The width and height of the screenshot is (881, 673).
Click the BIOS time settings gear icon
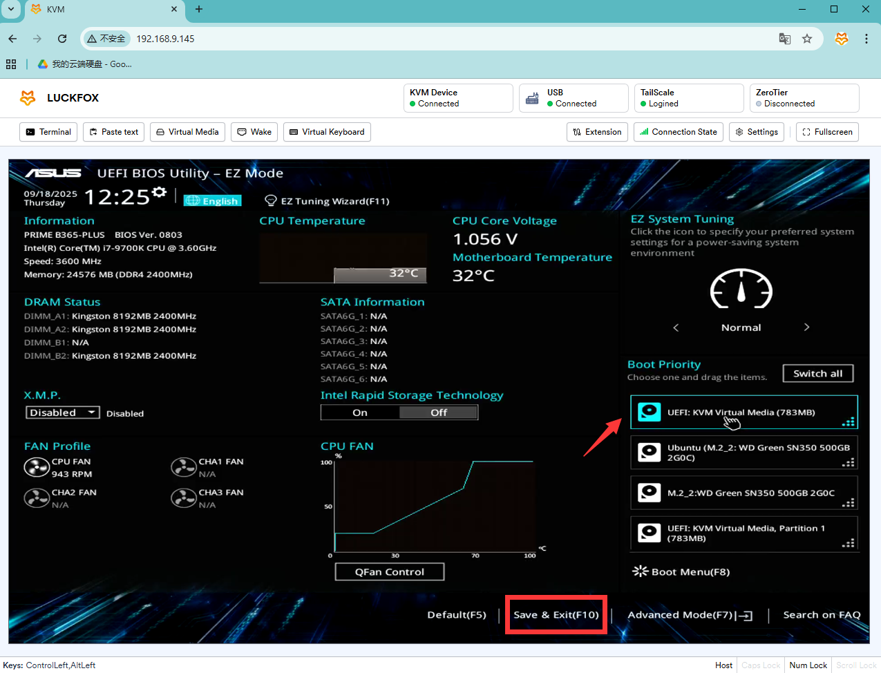pos(159,192)
